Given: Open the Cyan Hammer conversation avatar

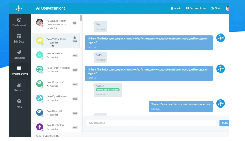Looking at the screenshot, I should 40,98.
